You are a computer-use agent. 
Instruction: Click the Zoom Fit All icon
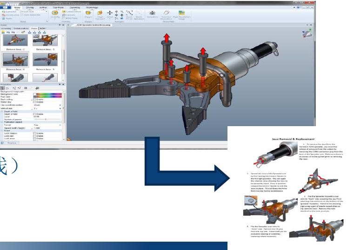pos(129,13)
